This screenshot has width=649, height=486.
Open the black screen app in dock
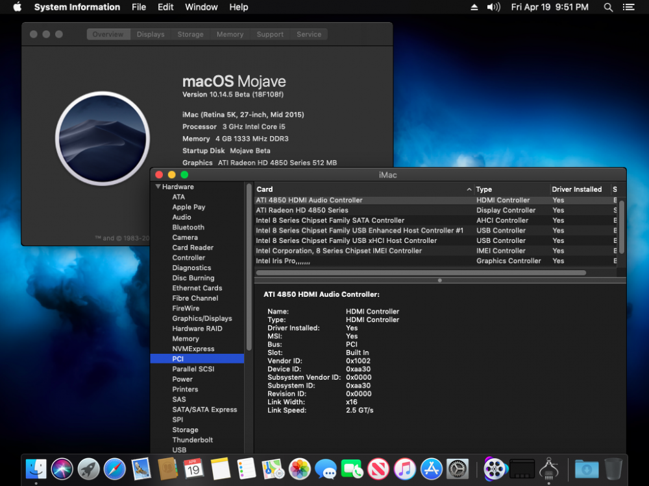point(522,469)
